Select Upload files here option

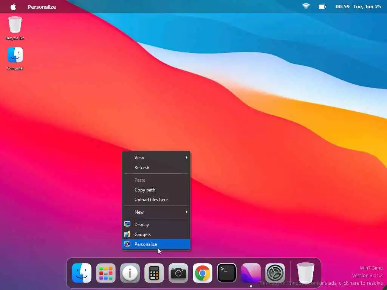click(156, 200)
